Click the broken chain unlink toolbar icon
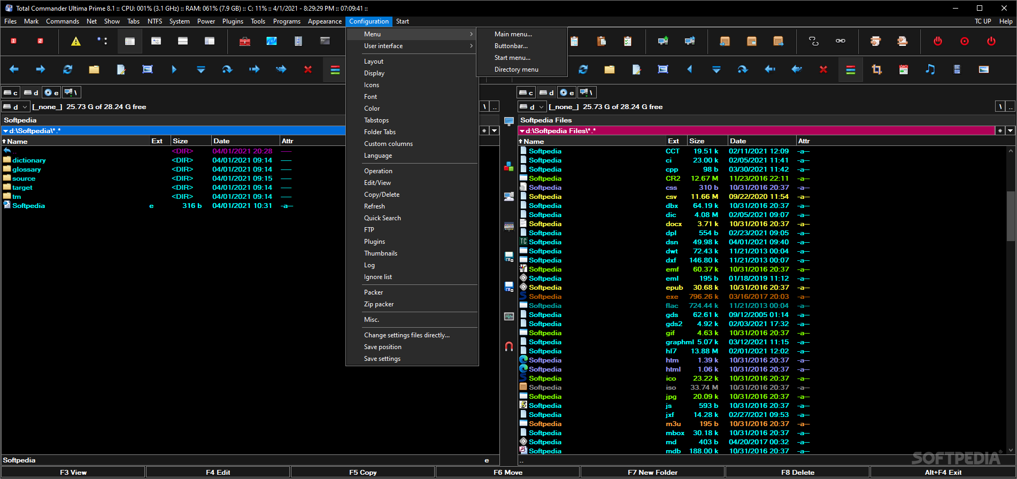Viewport: 1017px width, 479px height. (x=814, y=41)
